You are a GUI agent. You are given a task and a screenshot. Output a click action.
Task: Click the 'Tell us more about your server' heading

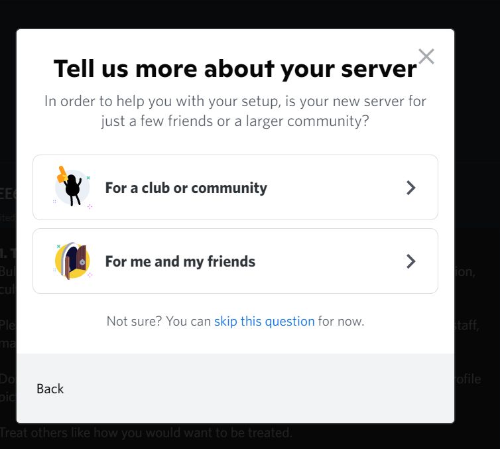point(235,68)
